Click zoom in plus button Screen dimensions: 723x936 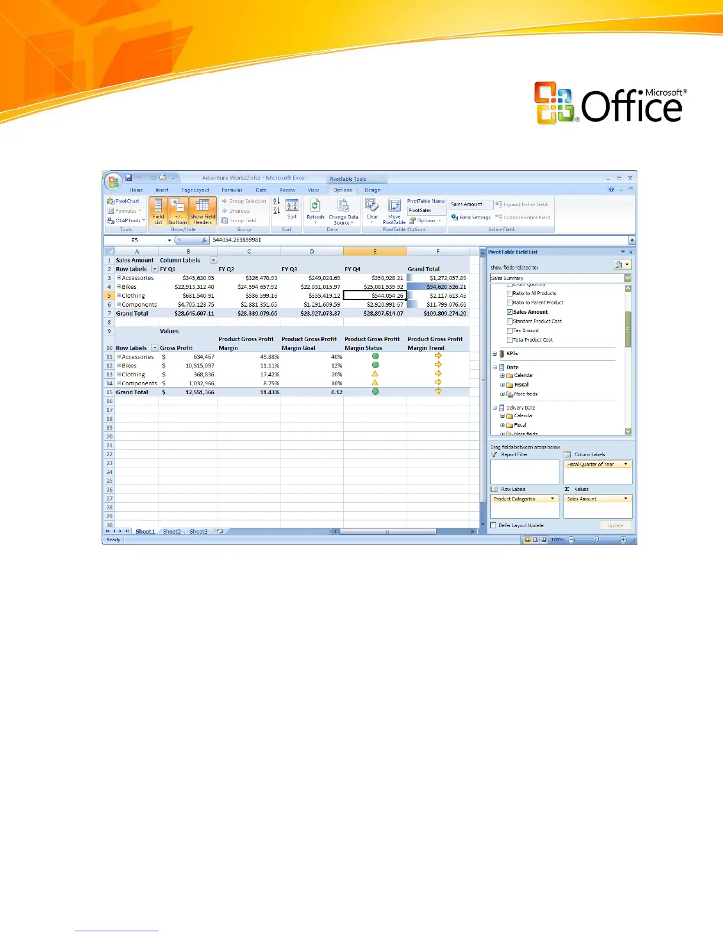click(x=623, y=540)
